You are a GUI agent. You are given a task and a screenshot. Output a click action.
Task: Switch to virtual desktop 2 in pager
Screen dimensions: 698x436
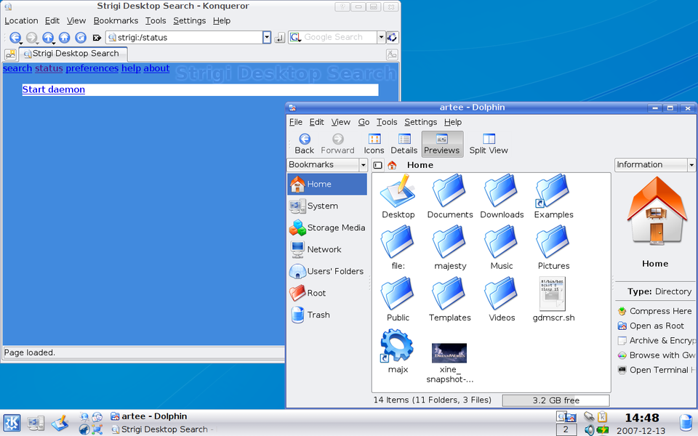566,429
